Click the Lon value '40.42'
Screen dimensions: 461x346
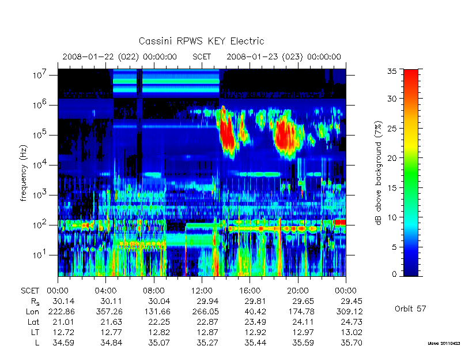pos(255,311)
